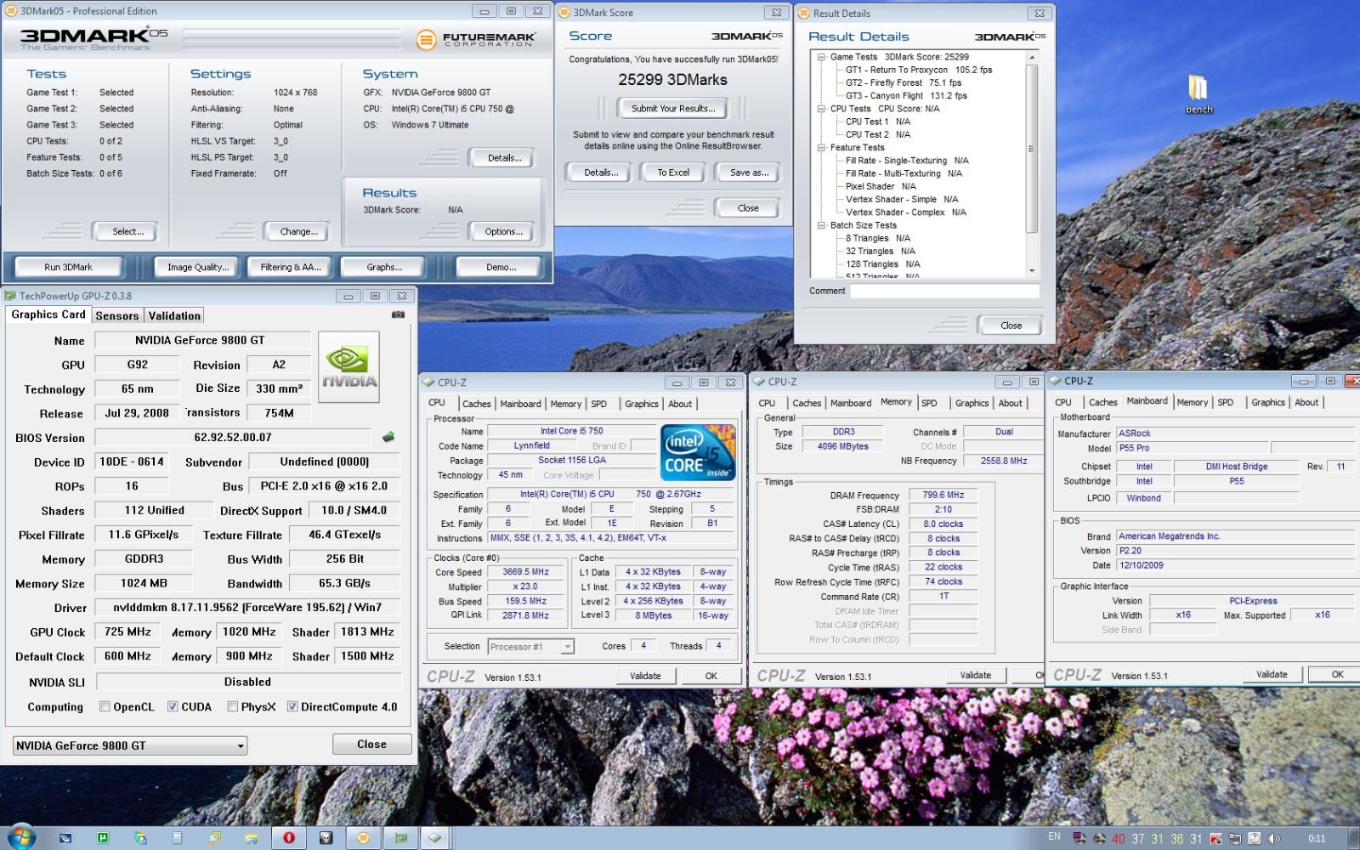The width and height of the screenshot is (1360, 850).
Task: Click the Close button in GPU-Z
Action: (x=371, y=744)
